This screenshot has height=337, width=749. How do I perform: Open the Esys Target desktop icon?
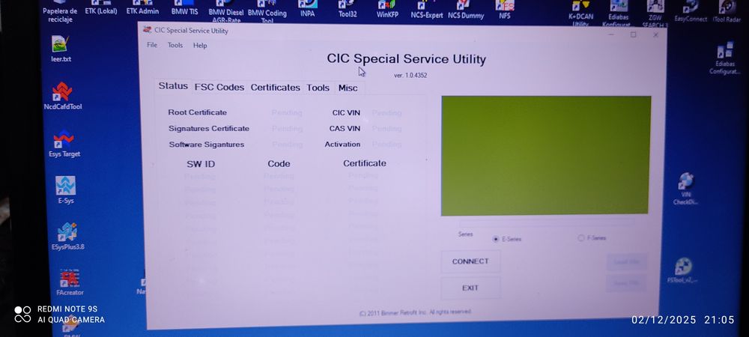64,144
